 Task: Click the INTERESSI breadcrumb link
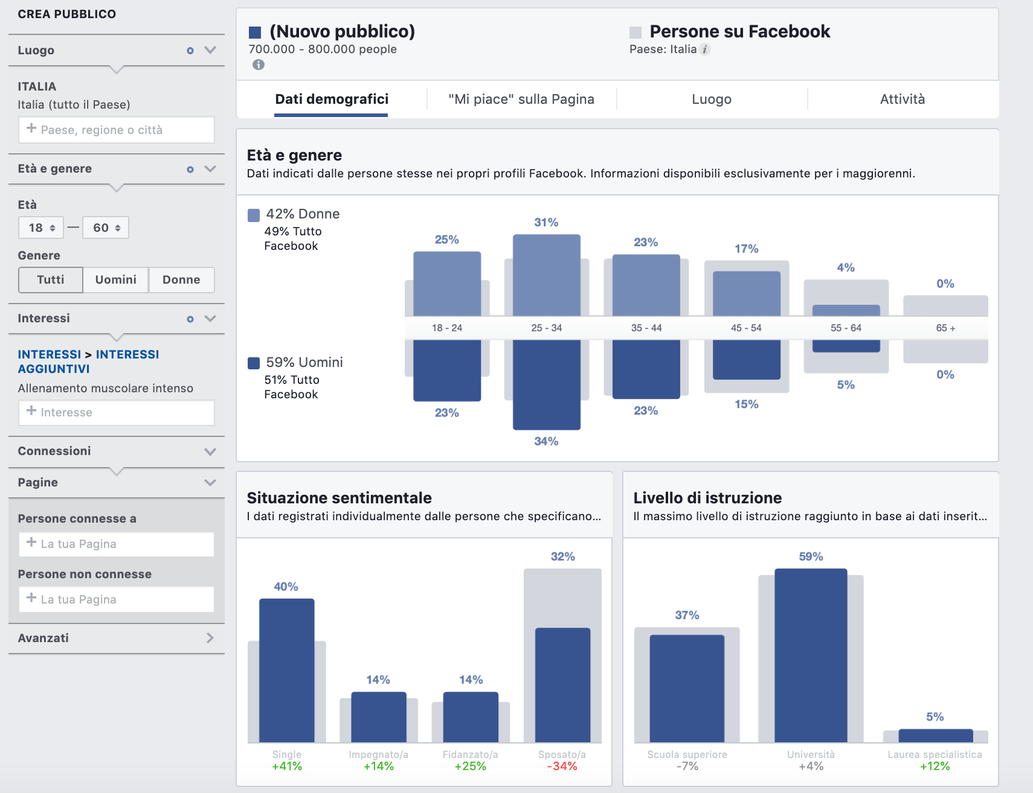pyautogui.click(x=49, y=354)
